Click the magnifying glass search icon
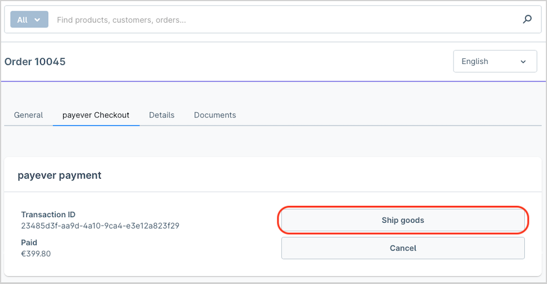The image size is (547, 284). tap(527, 19)
